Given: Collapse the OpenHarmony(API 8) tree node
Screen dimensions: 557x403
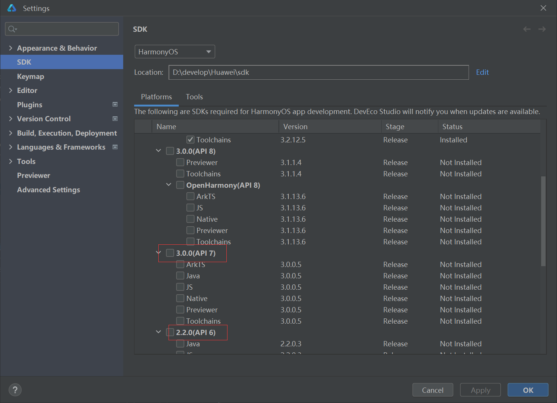Looking at the screenshot, I should tap(169, 185).
